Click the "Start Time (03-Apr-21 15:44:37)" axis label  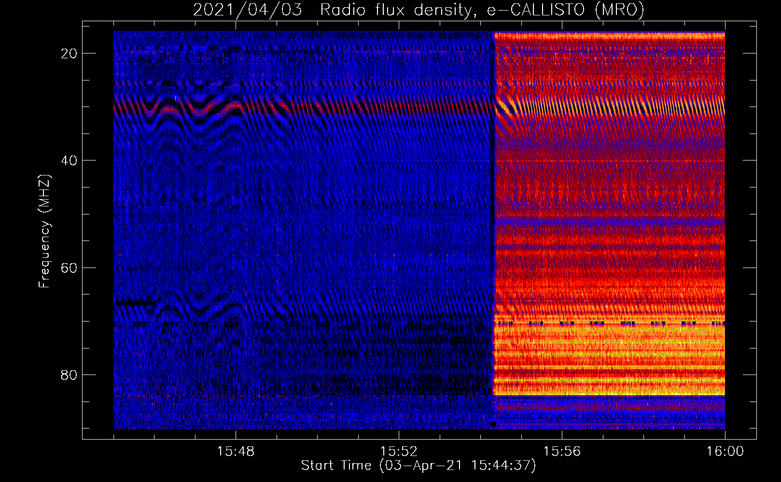click(418, 466)
